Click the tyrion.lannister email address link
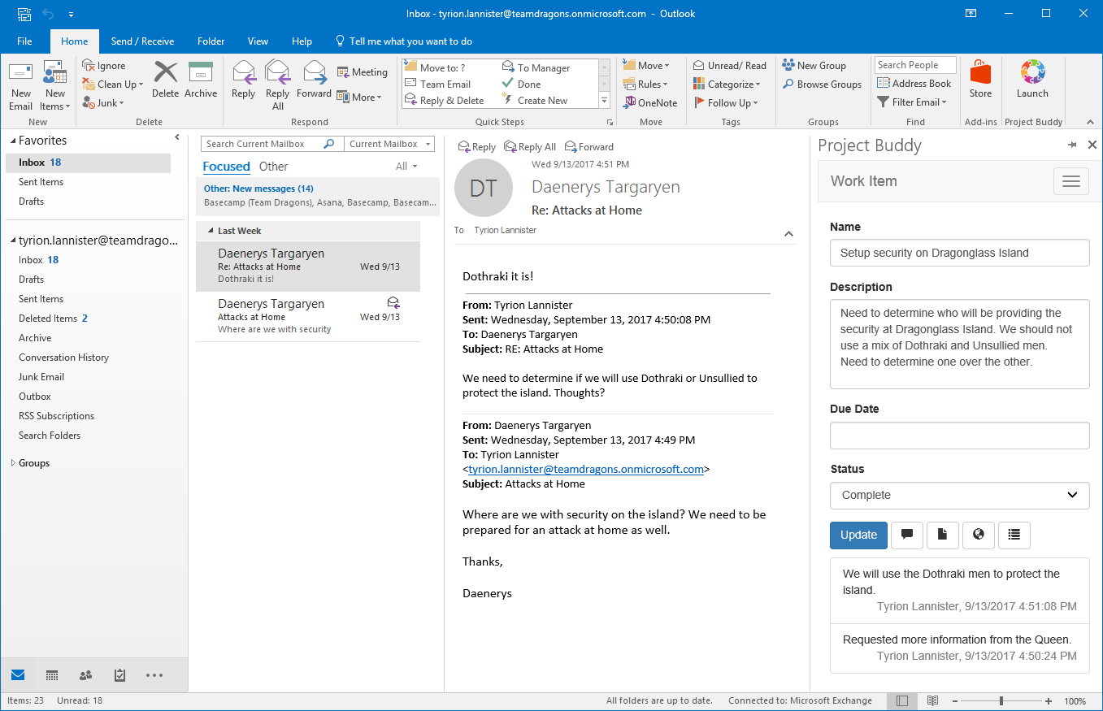This screenshot has height=711, width=1103. tap(585, 469)
